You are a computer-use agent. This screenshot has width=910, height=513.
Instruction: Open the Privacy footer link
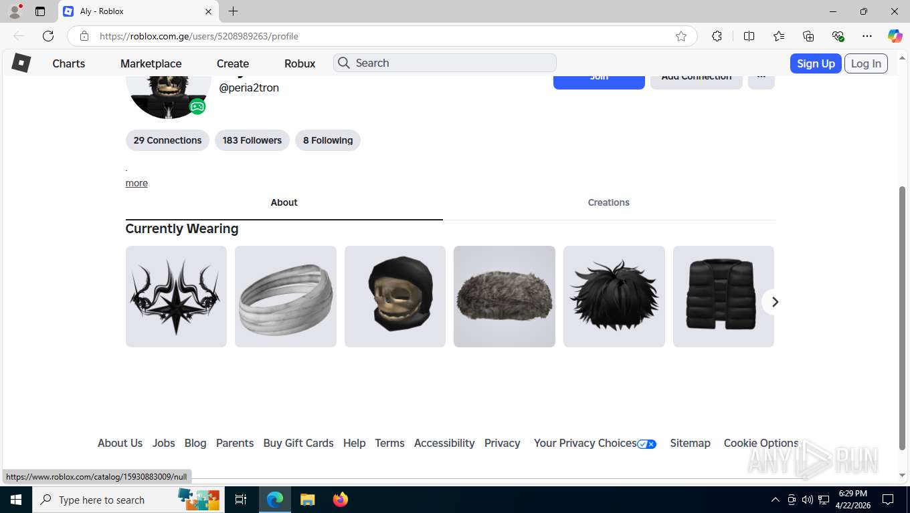(x=503, y=443)
